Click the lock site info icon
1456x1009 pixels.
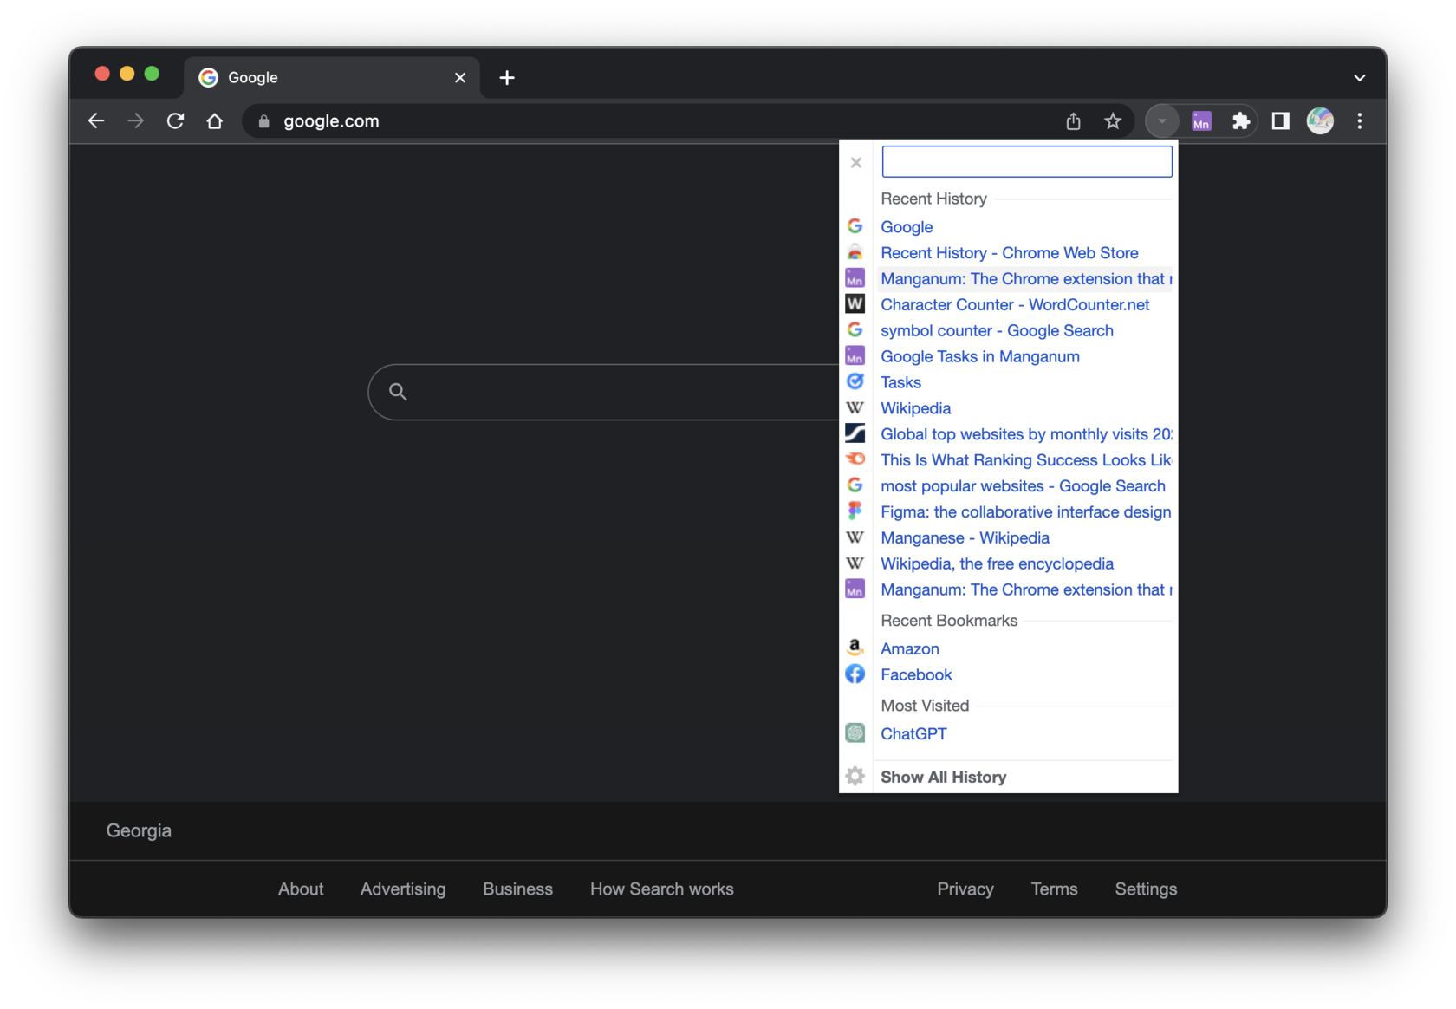pos(264,121)
